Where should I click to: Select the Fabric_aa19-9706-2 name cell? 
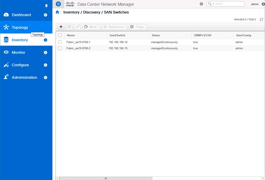78,48
